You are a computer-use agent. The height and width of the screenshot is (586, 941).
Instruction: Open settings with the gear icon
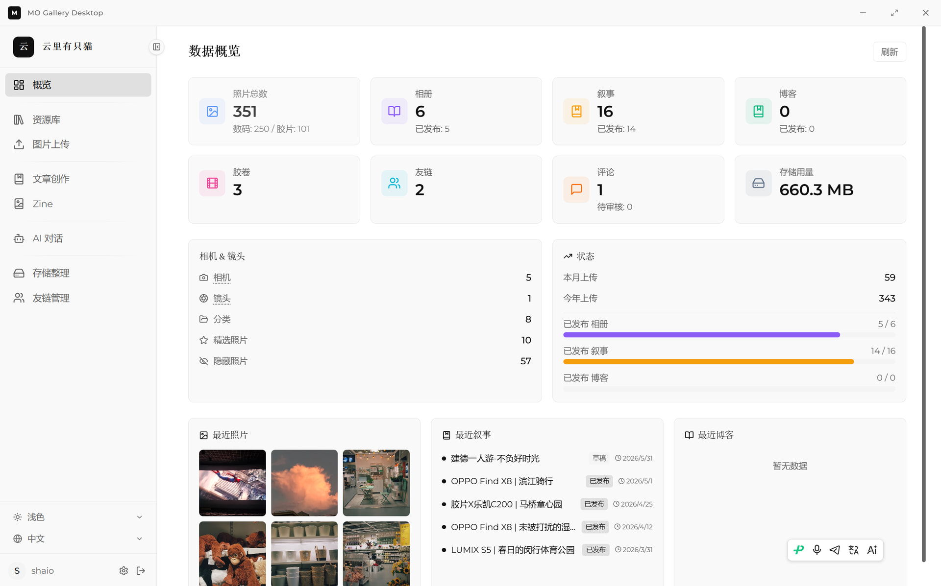[x=124, y=571]
